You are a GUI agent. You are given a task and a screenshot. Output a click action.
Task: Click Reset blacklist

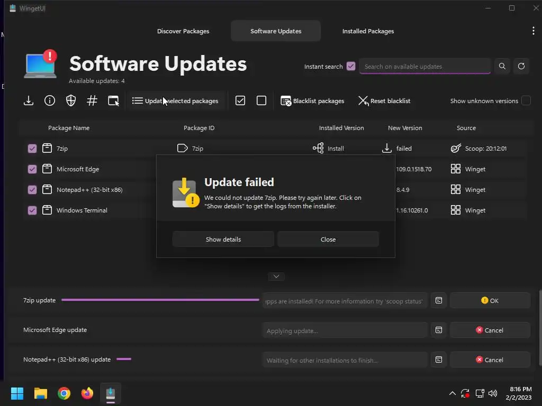(384, 101)
